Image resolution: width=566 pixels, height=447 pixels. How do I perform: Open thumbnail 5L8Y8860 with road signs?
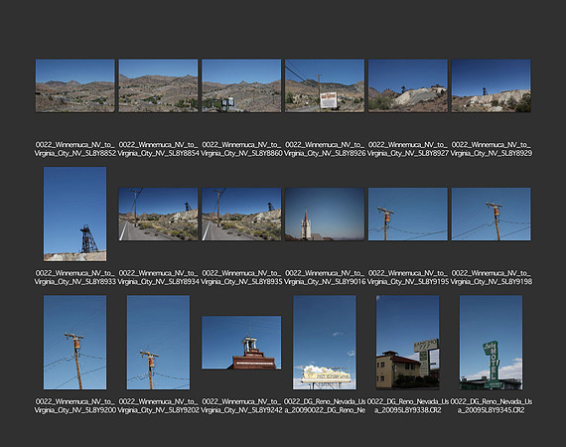click(241, 85)
